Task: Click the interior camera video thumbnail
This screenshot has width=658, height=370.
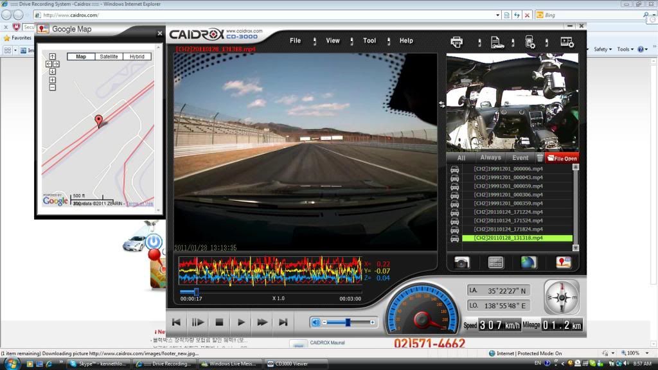Action: [512, 102]
